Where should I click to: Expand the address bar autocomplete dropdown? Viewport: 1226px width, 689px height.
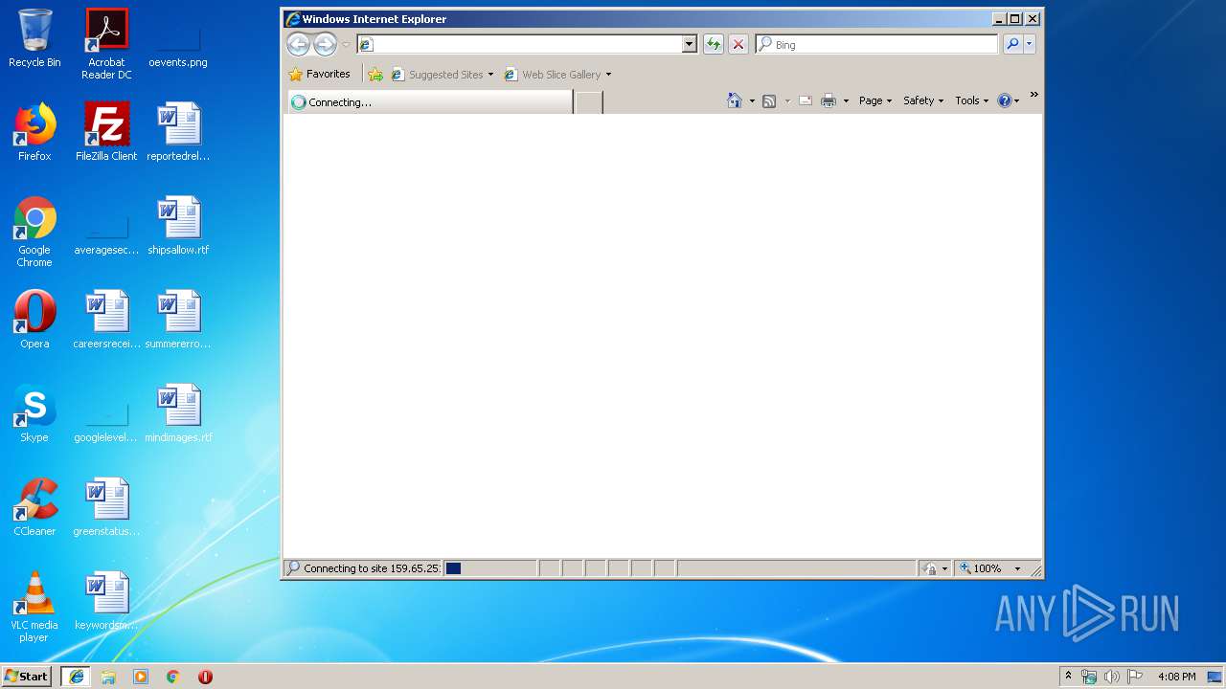(689, 44)
